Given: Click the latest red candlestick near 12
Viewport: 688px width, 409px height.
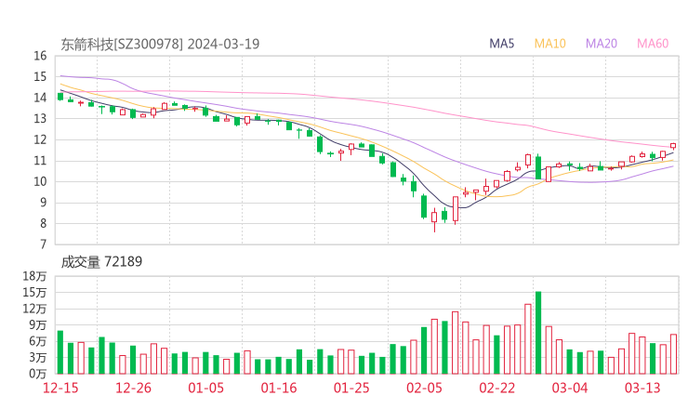Looking at the screenshot, I should click(x=673, y=146).
